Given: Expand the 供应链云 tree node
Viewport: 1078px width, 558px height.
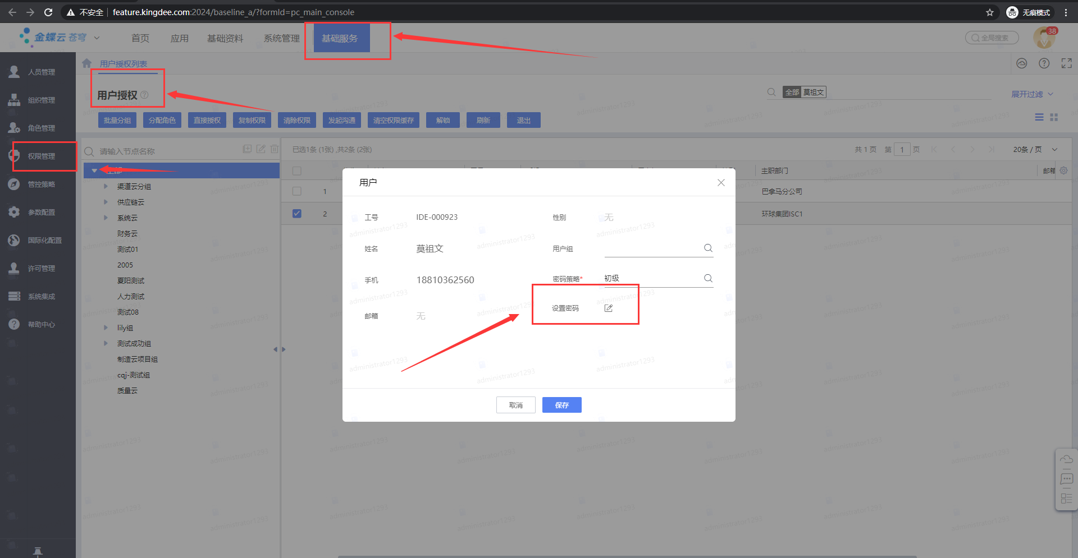Looking at the screenshot, I should coord(106,202).
